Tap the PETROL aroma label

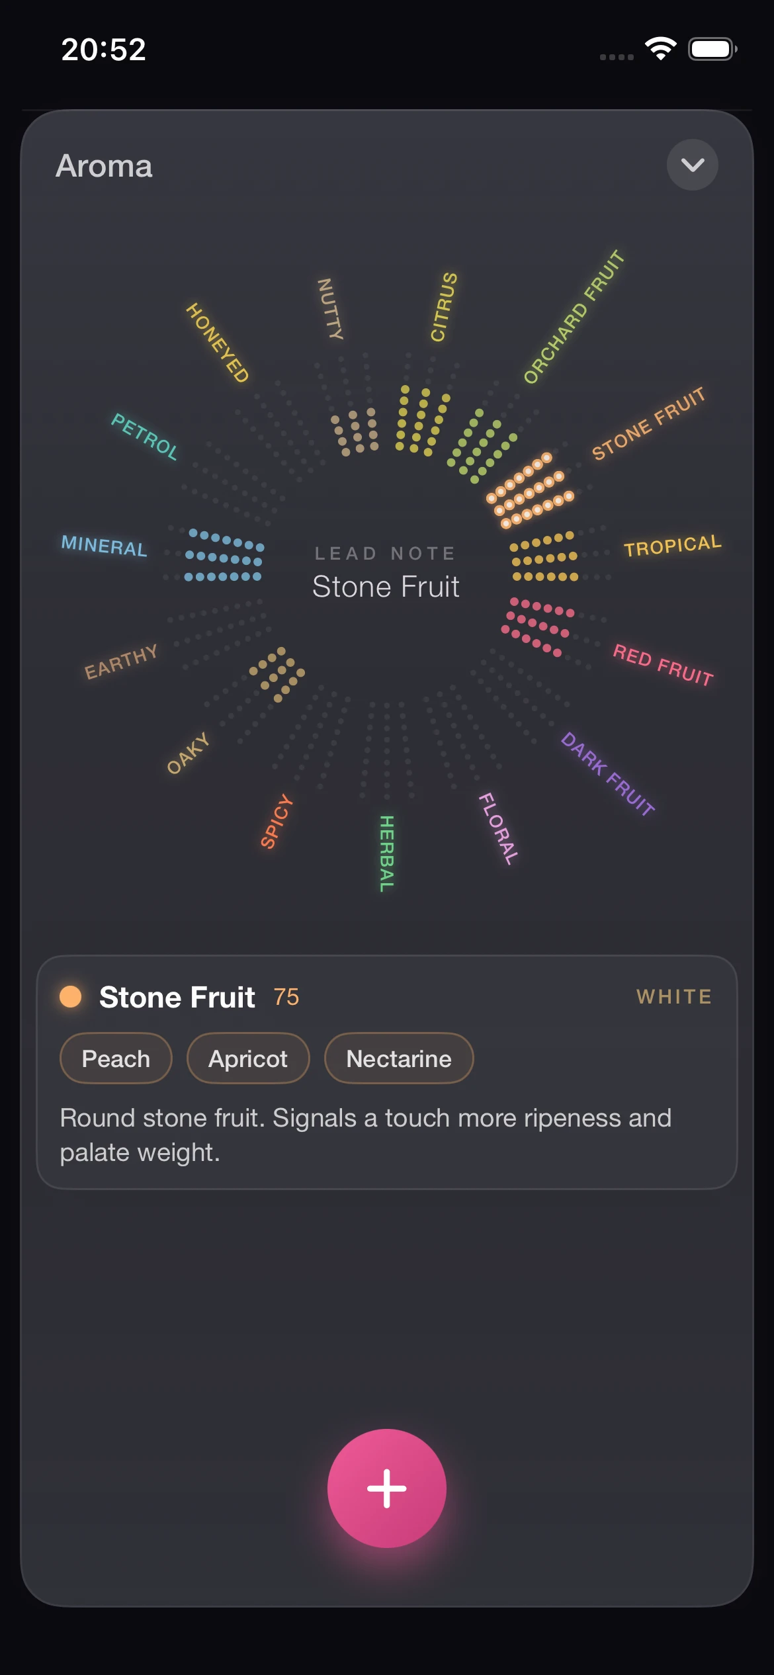click(x=144, y=436)
